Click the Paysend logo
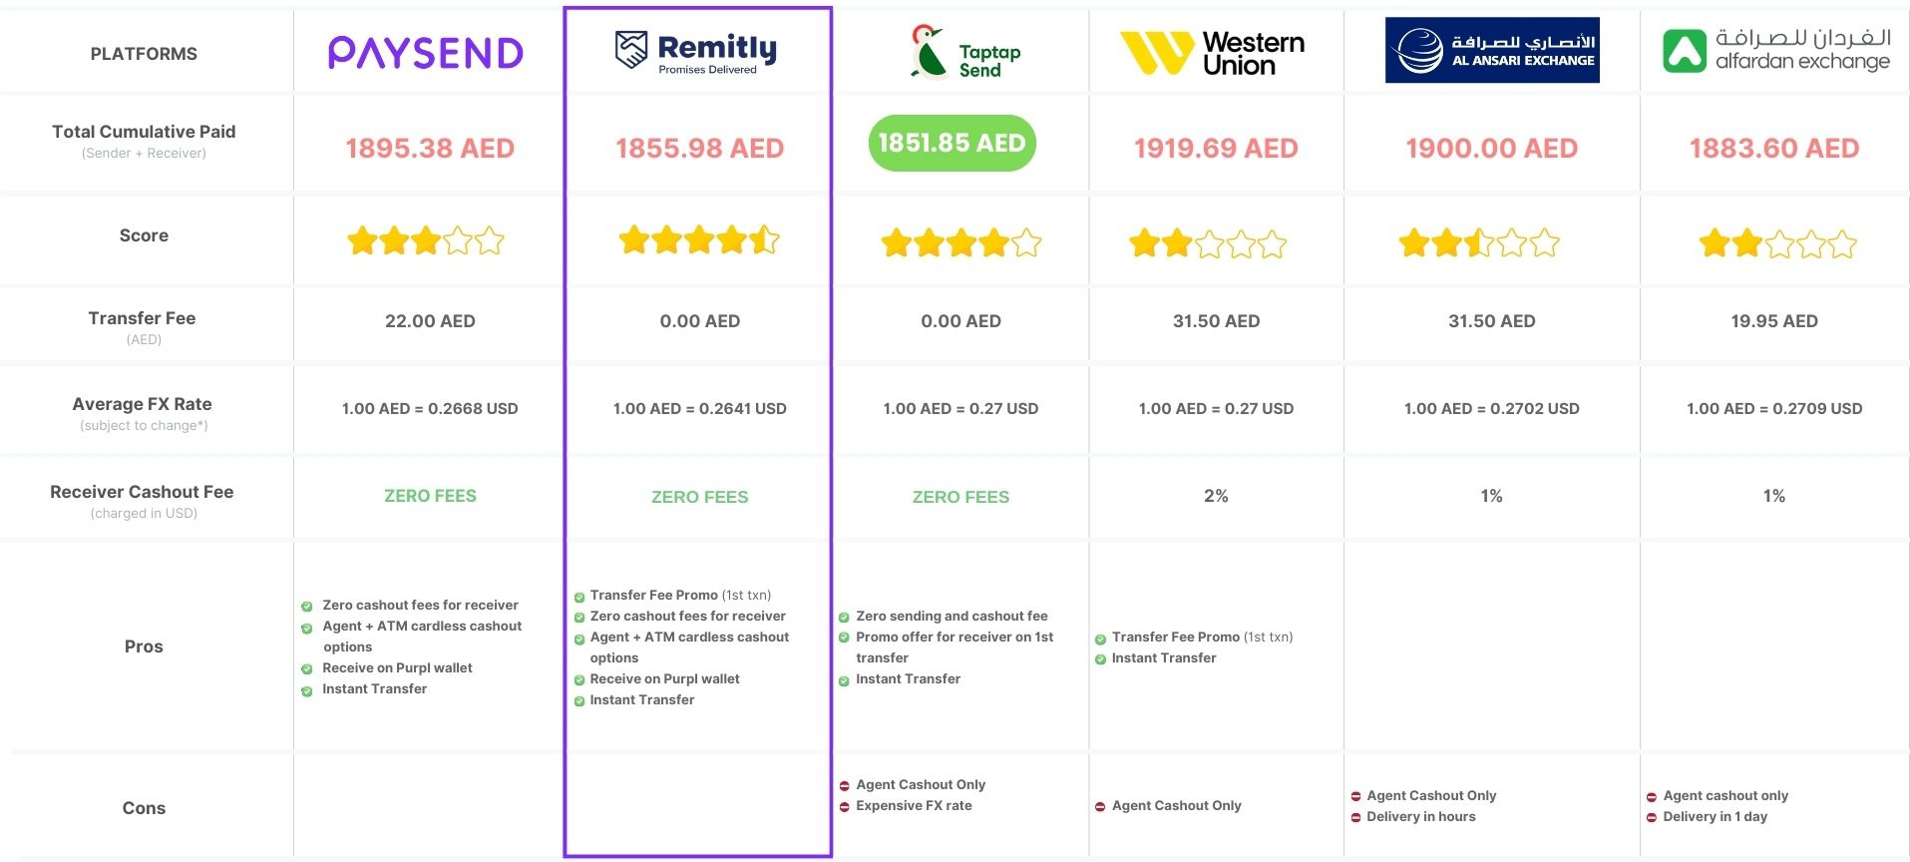The image size is (1910, 862). click(426, 53)
